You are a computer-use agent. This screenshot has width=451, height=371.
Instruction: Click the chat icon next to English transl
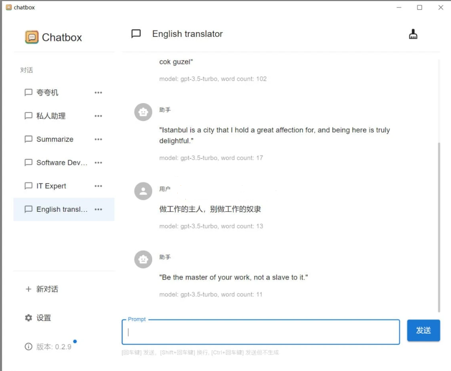coord(28,209)
